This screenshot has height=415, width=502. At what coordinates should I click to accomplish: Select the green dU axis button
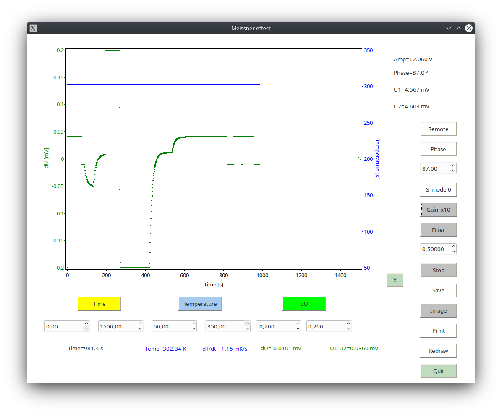[304, 304]
